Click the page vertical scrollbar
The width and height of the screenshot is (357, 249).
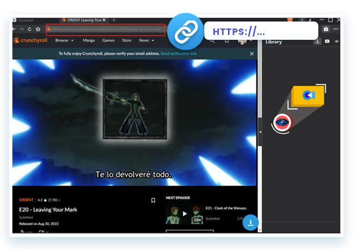260,137
